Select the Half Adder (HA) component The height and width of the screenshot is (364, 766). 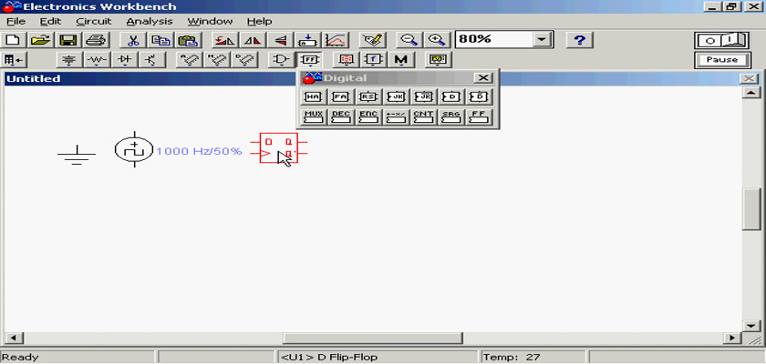pos(313,96)
